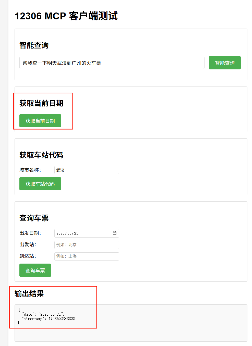The image size is (252, 346).
Task: Click the 出发站 label
Action: tap(28, 244)
